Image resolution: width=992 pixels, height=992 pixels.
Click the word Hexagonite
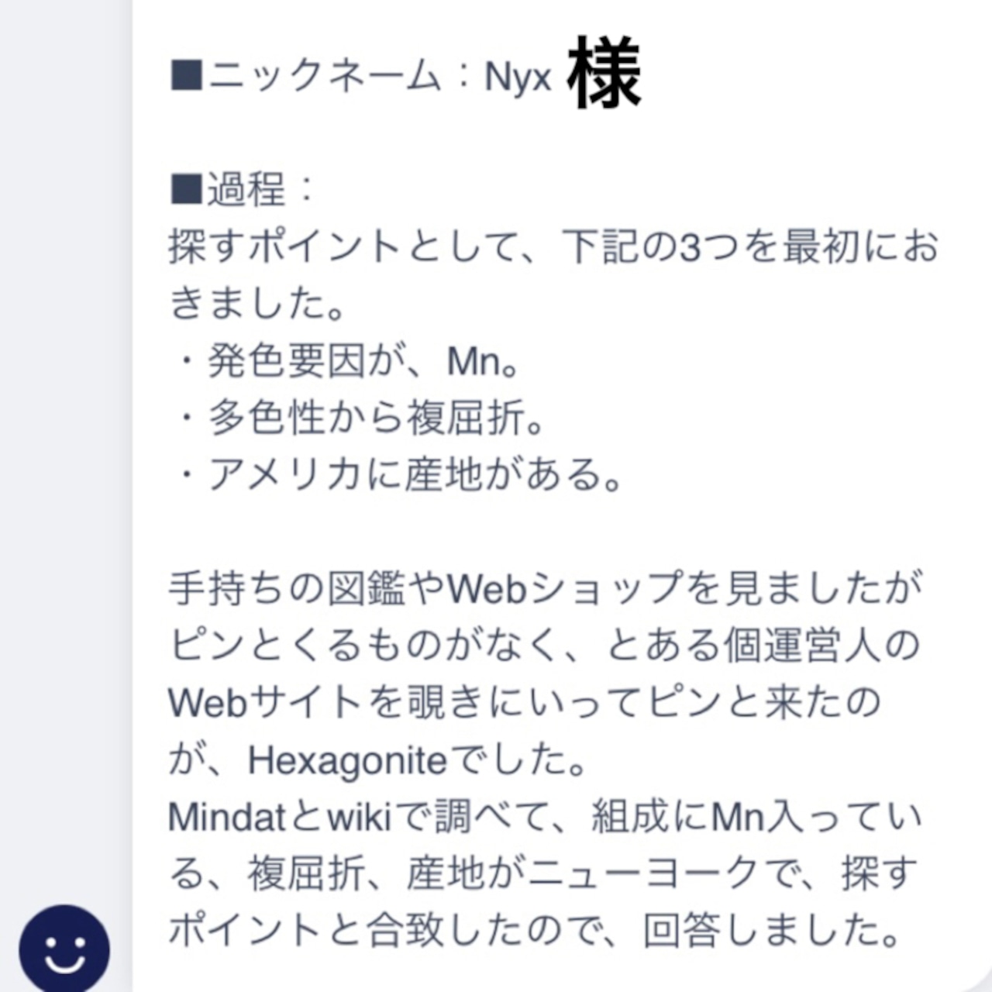click(x=347, y=761)
